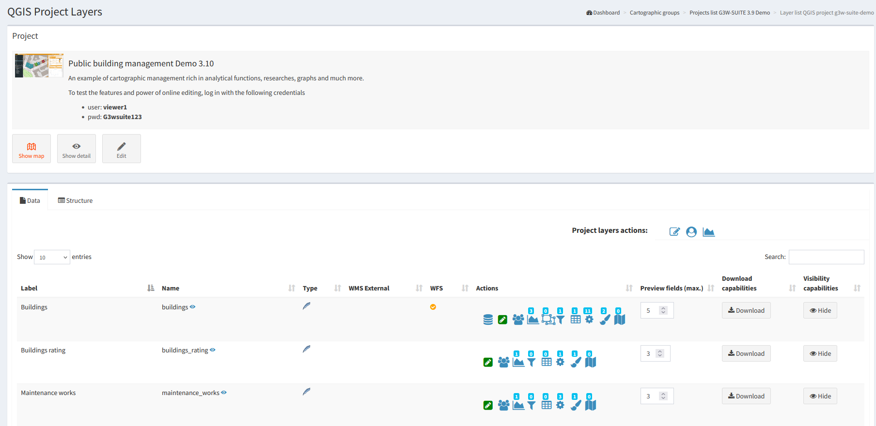This screenshot has height=426, width=876.
Task: Click eye icon next to maintenance_works name
Action: pos(224,393)
